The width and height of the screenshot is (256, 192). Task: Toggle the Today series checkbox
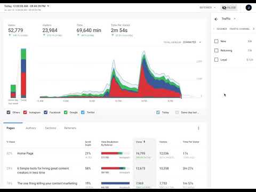pos(158,113)
